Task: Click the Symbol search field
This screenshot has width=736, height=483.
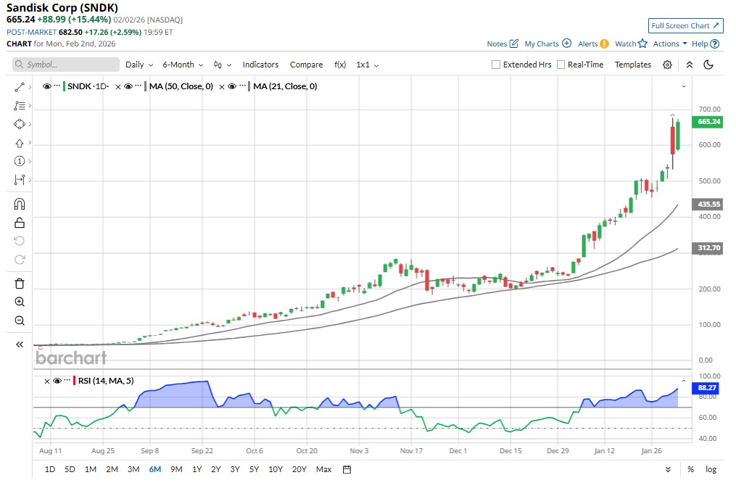Action: [x=66, y=65]
